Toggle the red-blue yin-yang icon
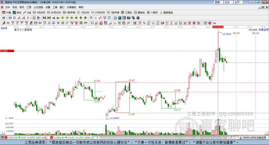Viewport: 269px width, 145px height. 210,23
